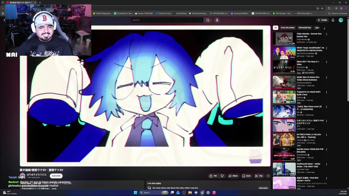Open MI FÍSICO PARA LA VELADA video title
This screenshot has width=349, height=196.
pos(309,136)
